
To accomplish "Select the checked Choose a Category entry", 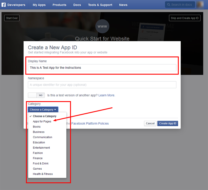I will pos(44,116).
